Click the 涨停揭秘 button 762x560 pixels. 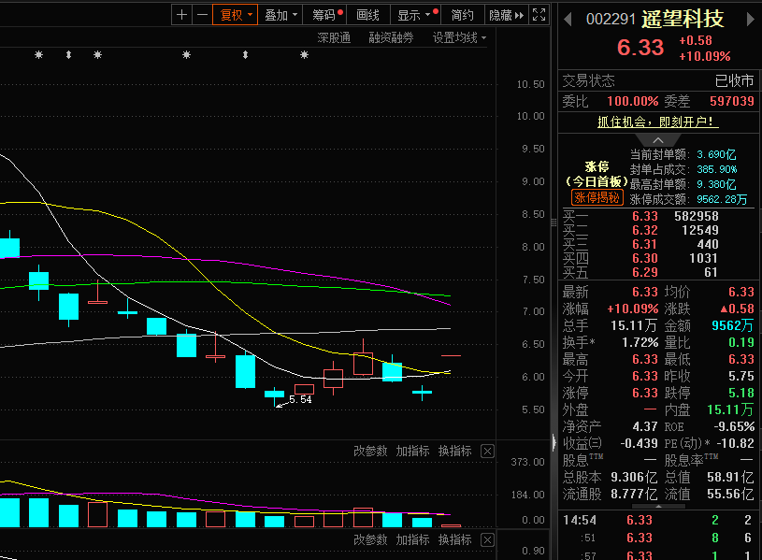pyautogui.click(x=597, y=198)
